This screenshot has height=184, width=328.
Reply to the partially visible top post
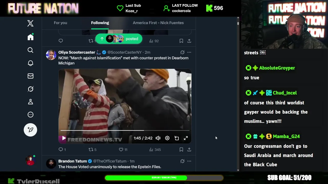pyautogui.click(x=61, y=41)
